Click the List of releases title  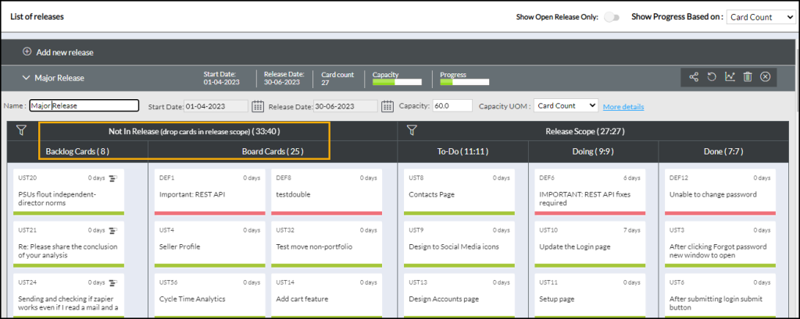tap(37, 17)
